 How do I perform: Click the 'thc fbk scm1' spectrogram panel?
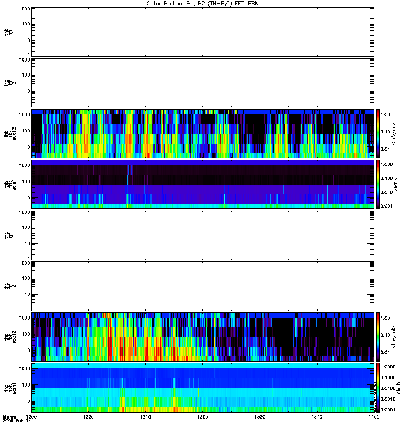coord(202,388)
